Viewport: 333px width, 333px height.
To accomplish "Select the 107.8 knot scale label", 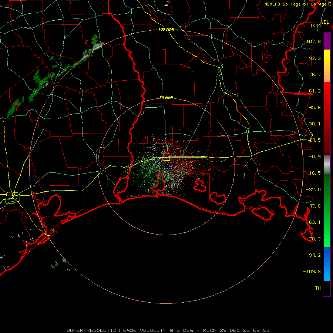I will [x=313, y=41].
